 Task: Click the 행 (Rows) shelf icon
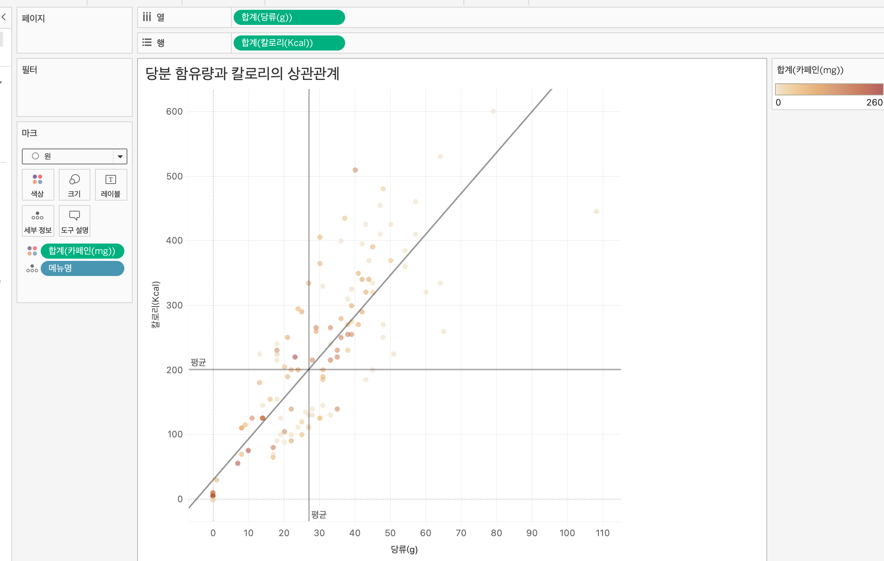(147, 43)
